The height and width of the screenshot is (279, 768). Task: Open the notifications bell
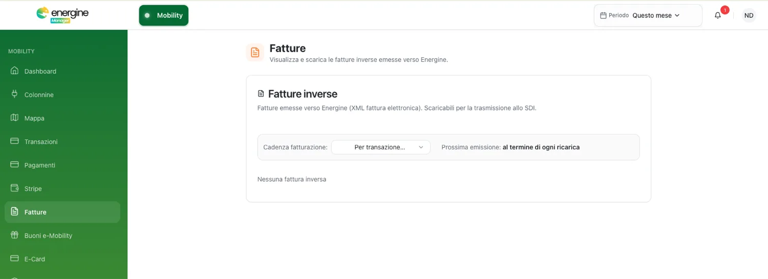click(717, 15)
